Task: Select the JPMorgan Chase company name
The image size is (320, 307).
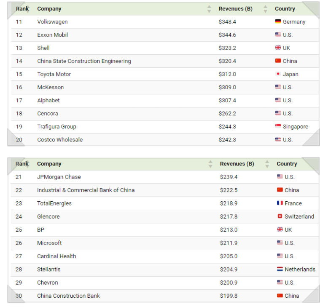Action: pyautogui.click(x=59, y=177)
